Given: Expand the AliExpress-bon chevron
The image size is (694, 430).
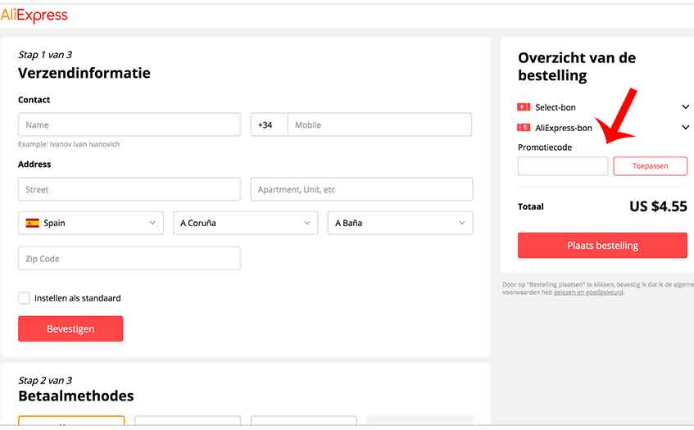Looking at the screenshot, I should [x=685, y=128].
